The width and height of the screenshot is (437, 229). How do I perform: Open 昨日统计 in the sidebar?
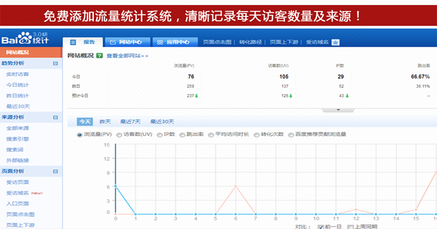17,95
